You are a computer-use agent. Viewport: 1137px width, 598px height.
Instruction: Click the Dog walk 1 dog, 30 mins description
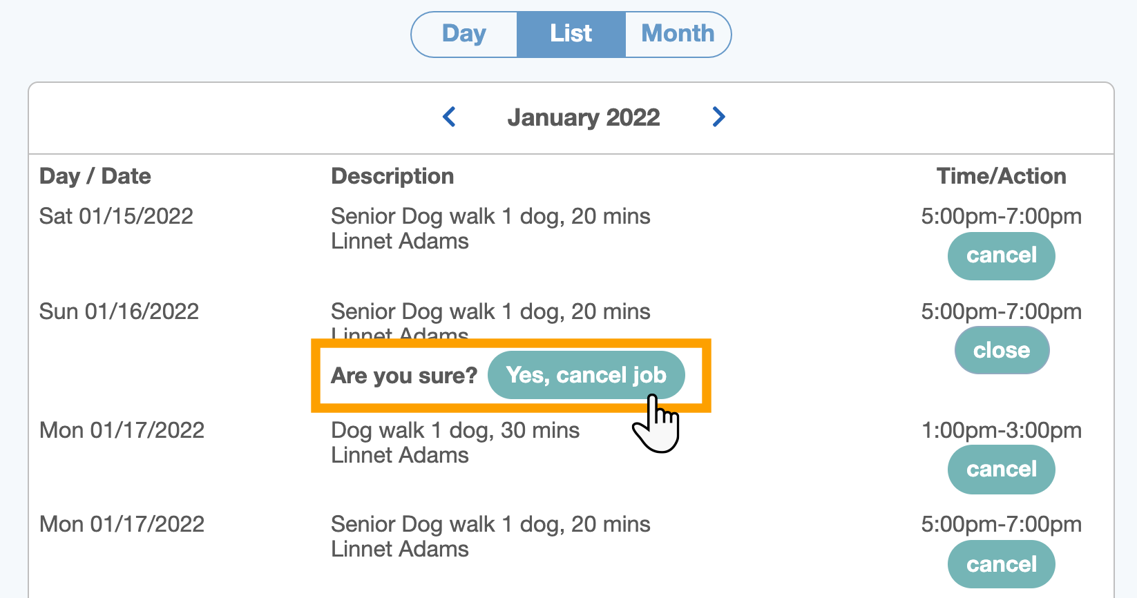[455, 430]
